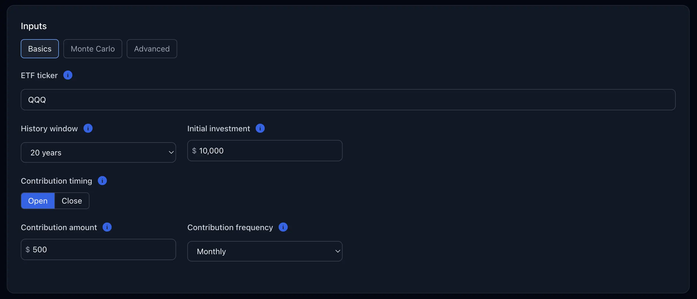The width and height of the screenshot is (697, 299).
Task: Expand the Contribution frequency dropdown
Action: (x=265, y=251)
